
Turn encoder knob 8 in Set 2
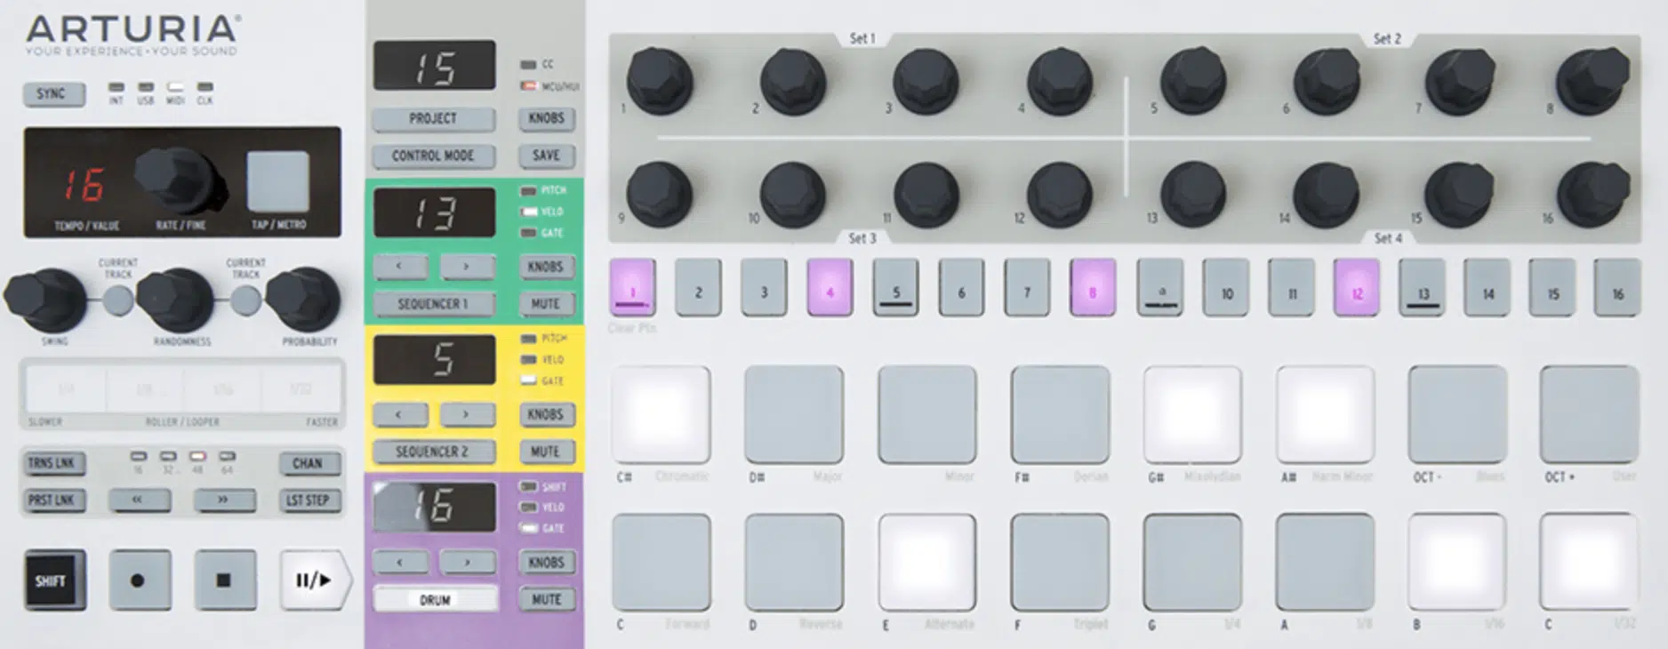click(x=1592, y=81)
